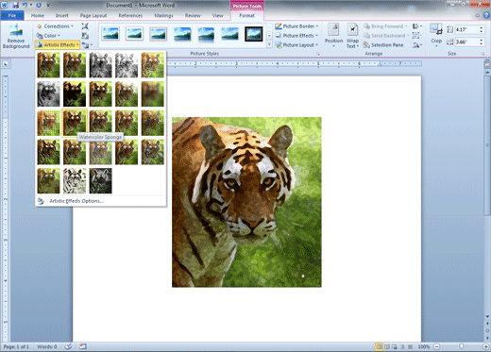Open the Picture Layout dropdown

point(296,45)
